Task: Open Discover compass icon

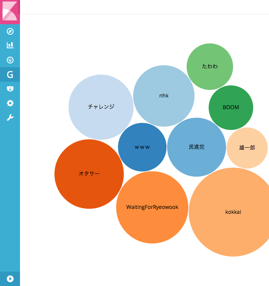Action: coord(10,31)
